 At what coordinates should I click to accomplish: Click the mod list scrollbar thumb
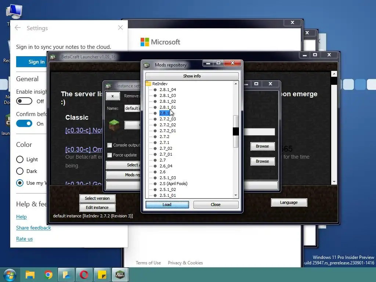[236, 131]
